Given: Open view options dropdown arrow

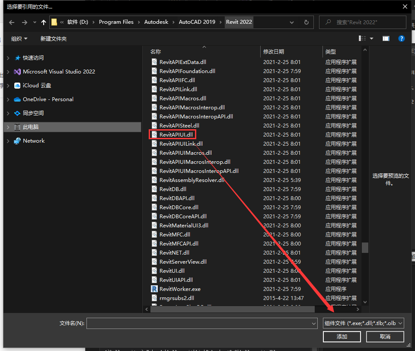Looking at the screenshot, I should (x=372, y=38).
